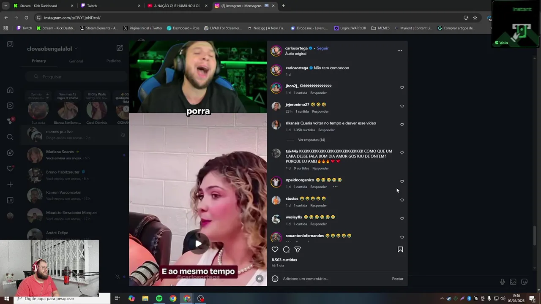Open Notifications heart in the sidebar

point(10,169)
